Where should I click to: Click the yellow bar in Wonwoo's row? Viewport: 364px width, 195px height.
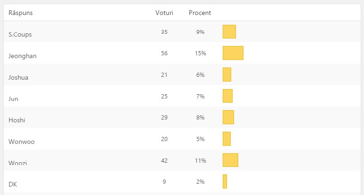pyautogui.click(x=226, y=139)
